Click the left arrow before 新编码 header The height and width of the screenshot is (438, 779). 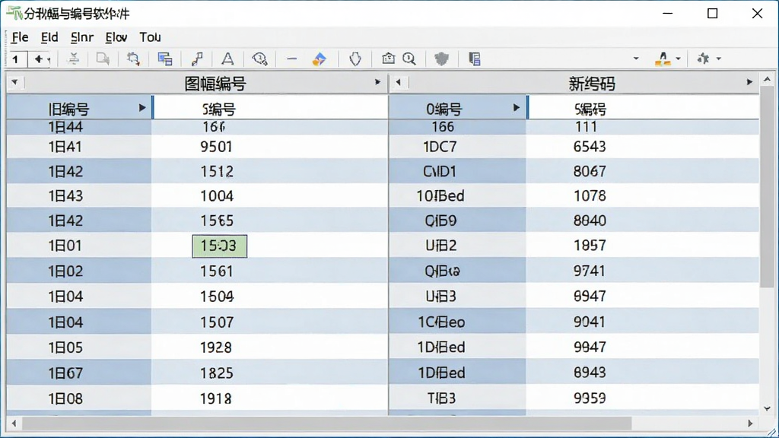tap(398, 82)
